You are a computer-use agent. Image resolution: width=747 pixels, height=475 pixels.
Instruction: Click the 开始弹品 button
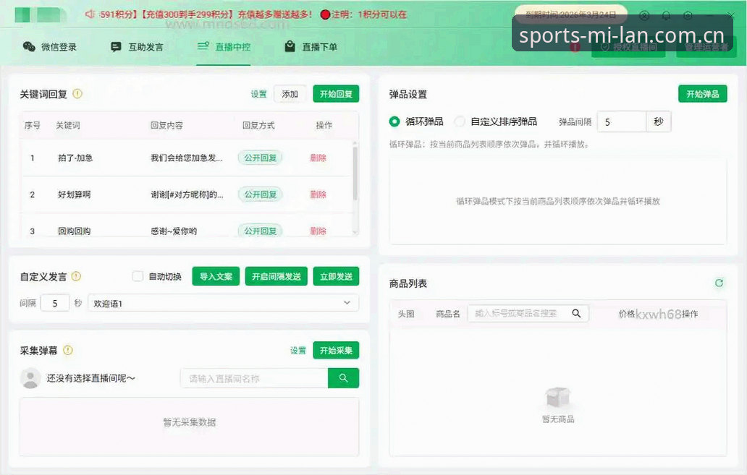[x=703, y=94]
